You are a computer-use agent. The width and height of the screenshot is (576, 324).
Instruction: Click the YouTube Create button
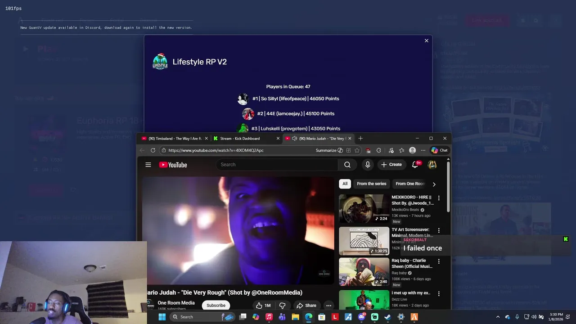point(391,165)
